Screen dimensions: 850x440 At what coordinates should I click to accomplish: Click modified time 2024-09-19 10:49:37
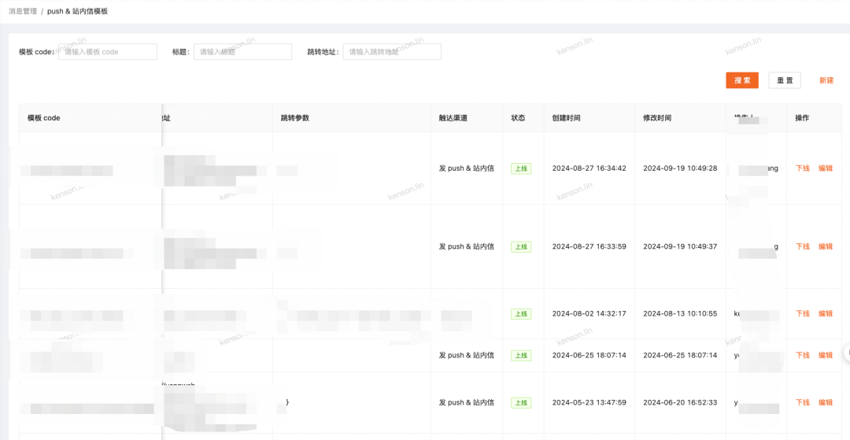click(x=680, y=246)
